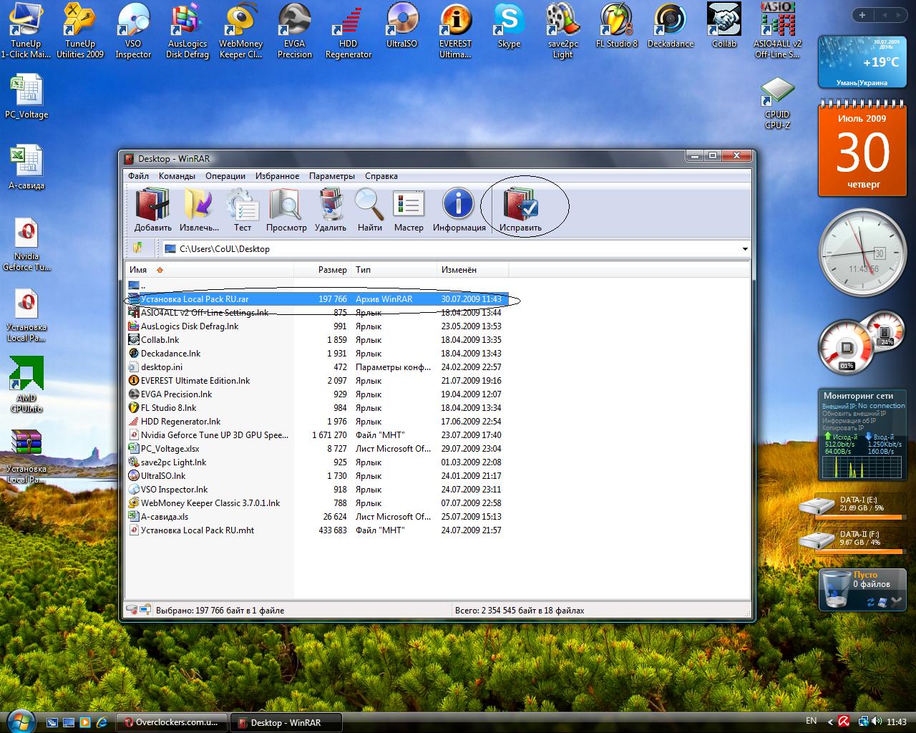Sort file list by Имя column
Viewport: 916px width, 733px height.
[210, 270]
